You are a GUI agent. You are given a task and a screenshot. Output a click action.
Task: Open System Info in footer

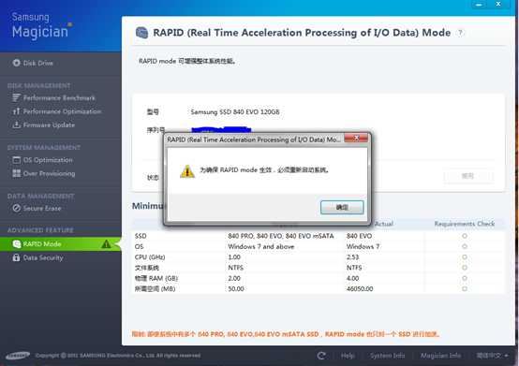coord(387,356)
